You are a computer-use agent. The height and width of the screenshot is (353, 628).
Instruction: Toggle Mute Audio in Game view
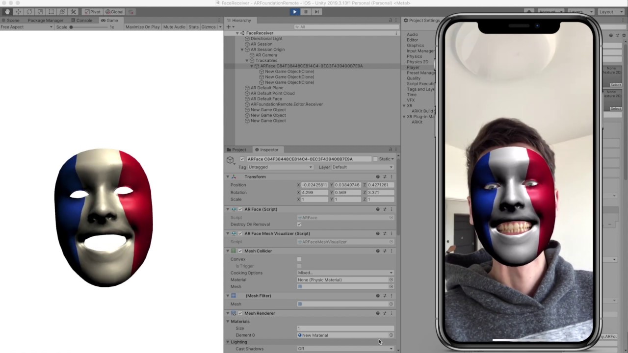174,27
